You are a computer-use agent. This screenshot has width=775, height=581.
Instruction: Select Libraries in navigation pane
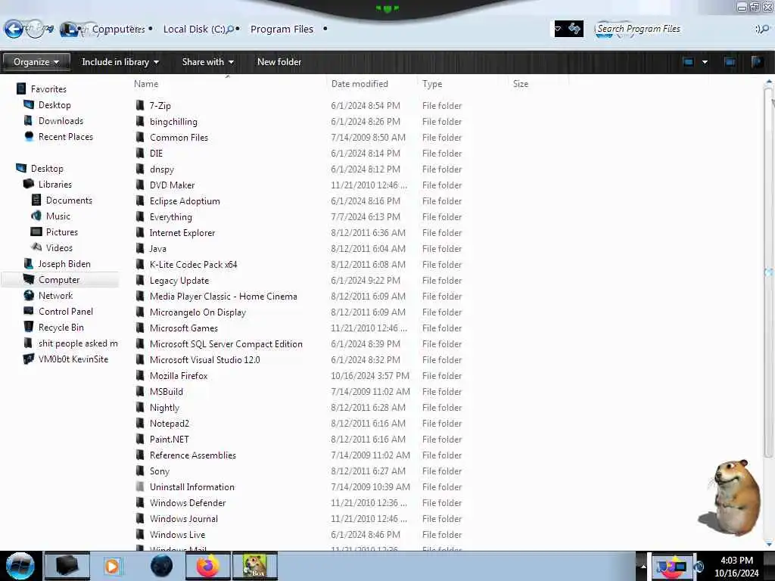click(54, 185)
